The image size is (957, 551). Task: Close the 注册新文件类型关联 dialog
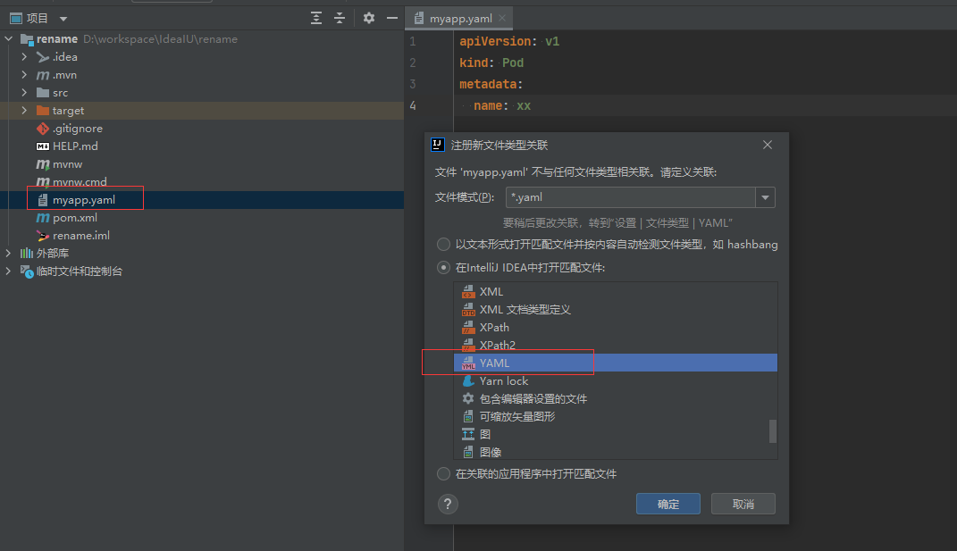(x=768, y=145)
